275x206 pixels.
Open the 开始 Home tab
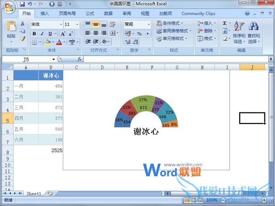(x=26, y=13)
